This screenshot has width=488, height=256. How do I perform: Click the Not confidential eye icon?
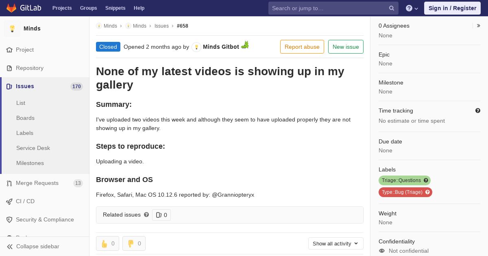click(x=381, y=251)
